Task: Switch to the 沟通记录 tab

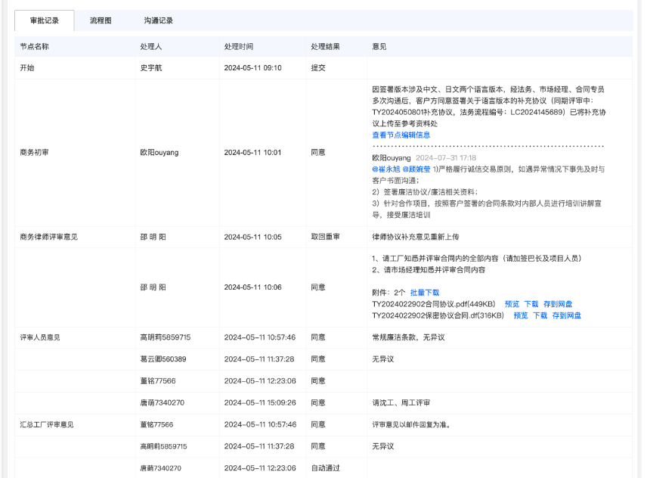Action: [x=156, y=20]
